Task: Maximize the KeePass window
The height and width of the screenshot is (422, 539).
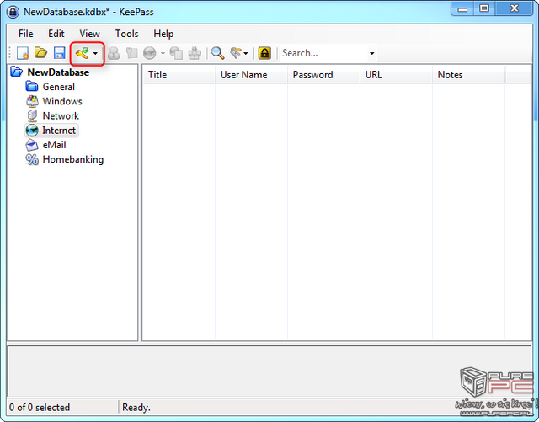Action: point(484,8)
